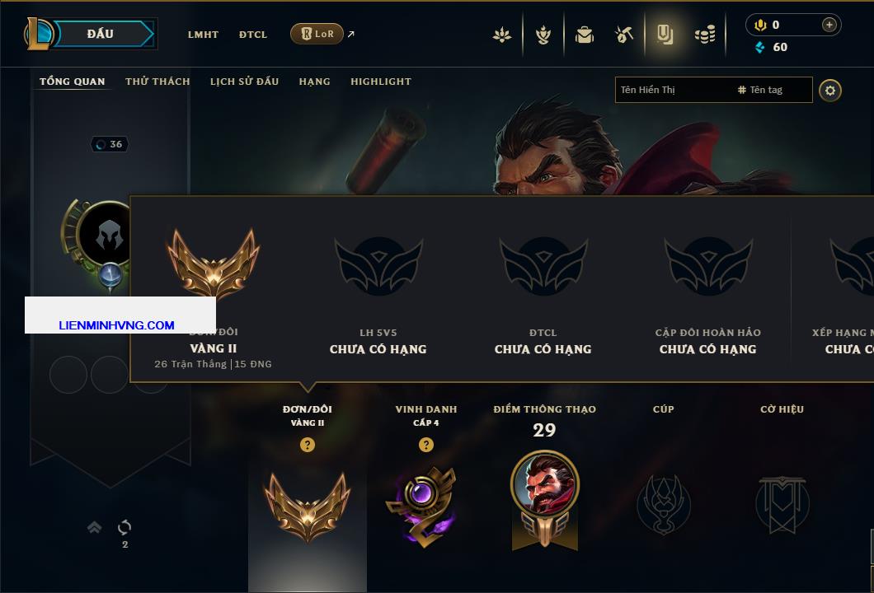Open the HIGHLIGHT tab
The width and height of the screenshot is (874, 593).
point(381,82)
